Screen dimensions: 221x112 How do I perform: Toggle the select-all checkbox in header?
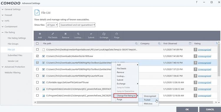tap(37, 44)
